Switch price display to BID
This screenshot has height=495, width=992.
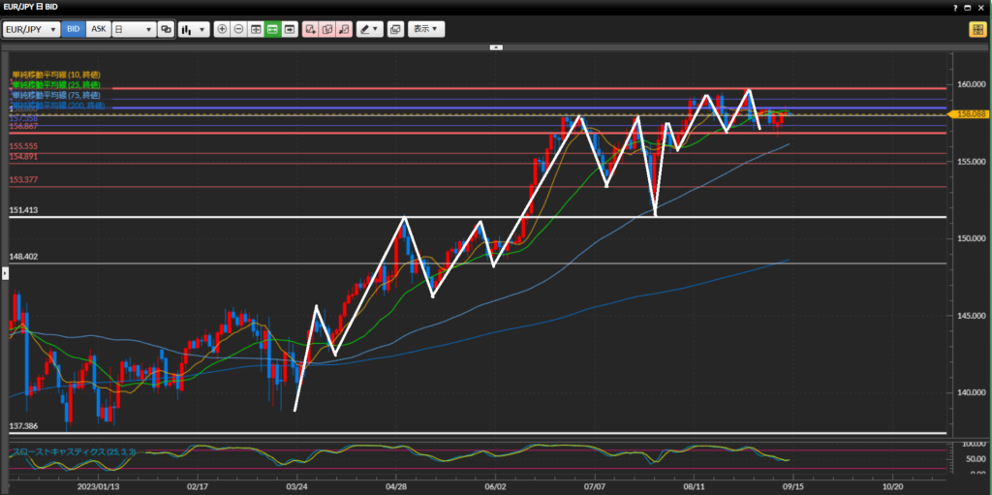coord(73,29)
